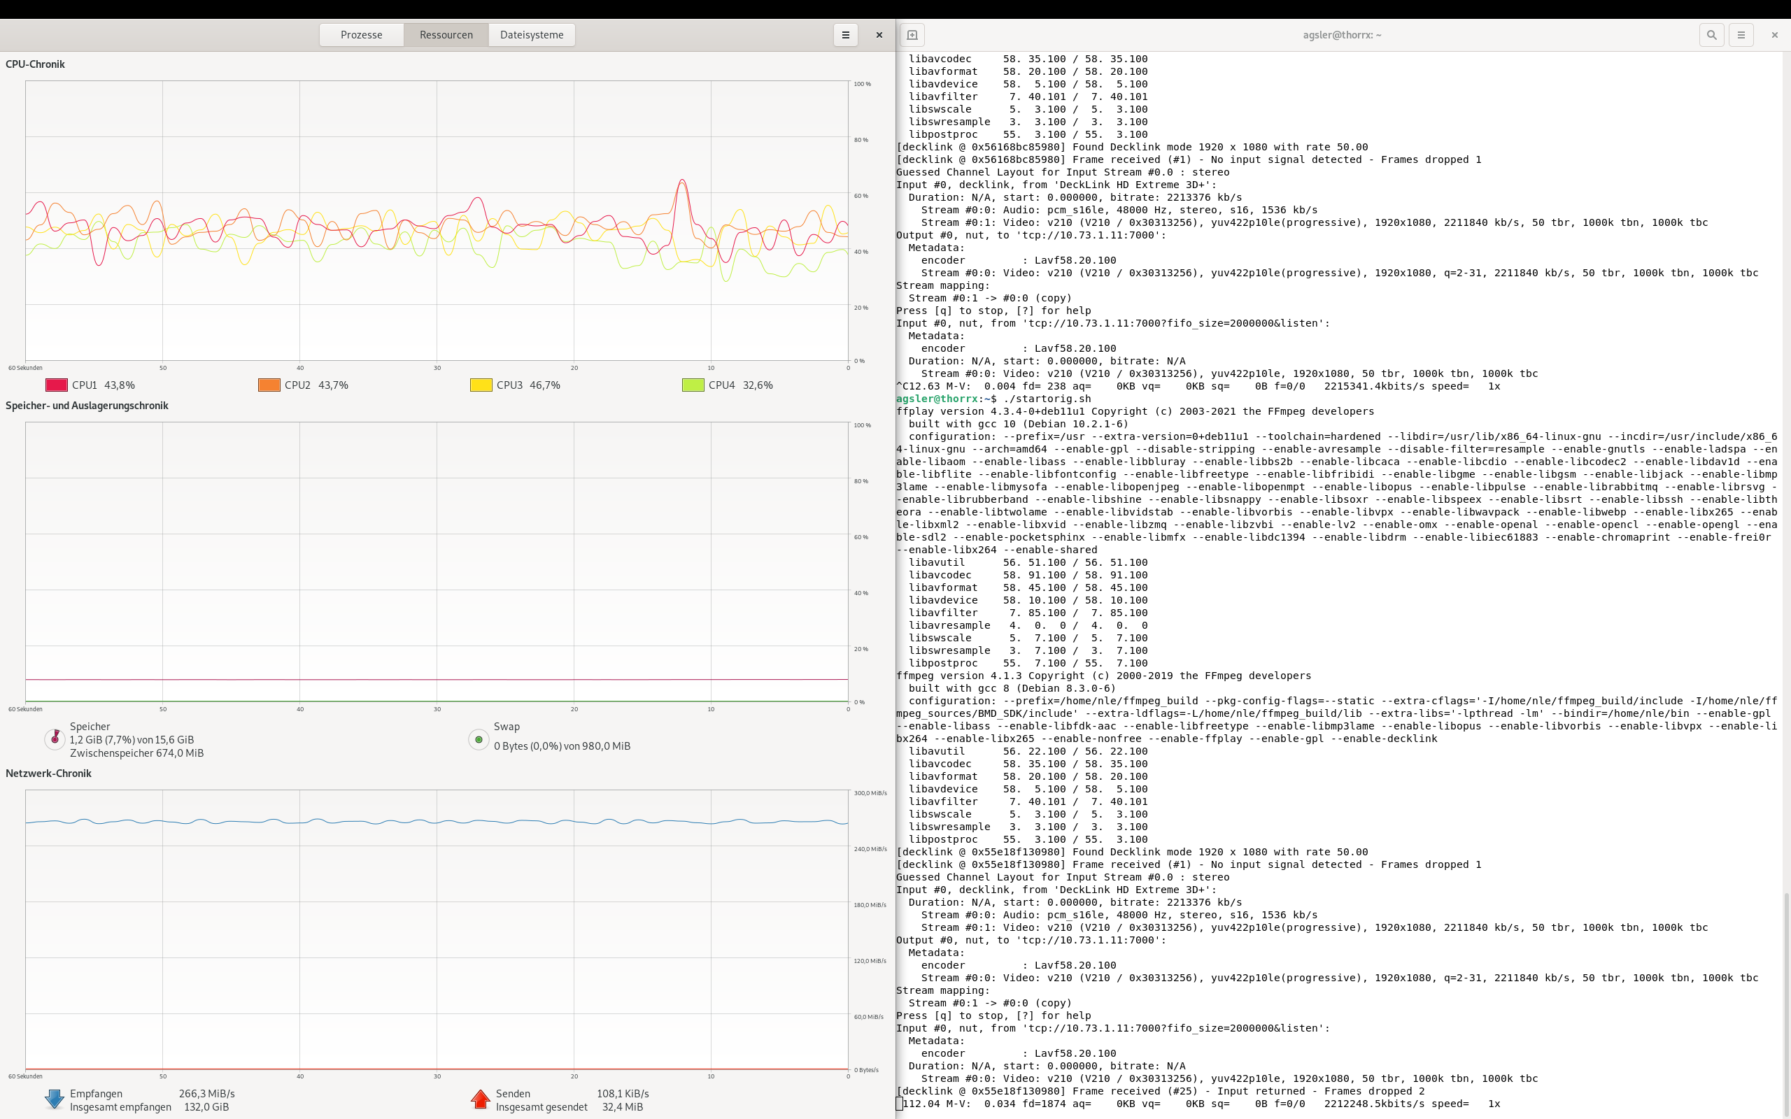Switch to the Dateisysteme tab

coord(532,35)
